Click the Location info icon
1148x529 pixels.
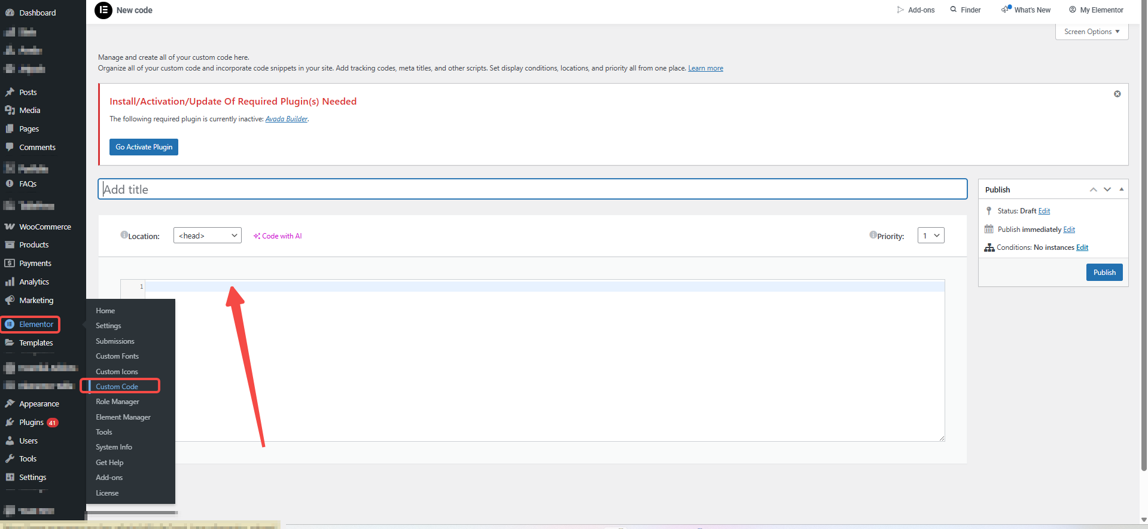tap(124, 235)
